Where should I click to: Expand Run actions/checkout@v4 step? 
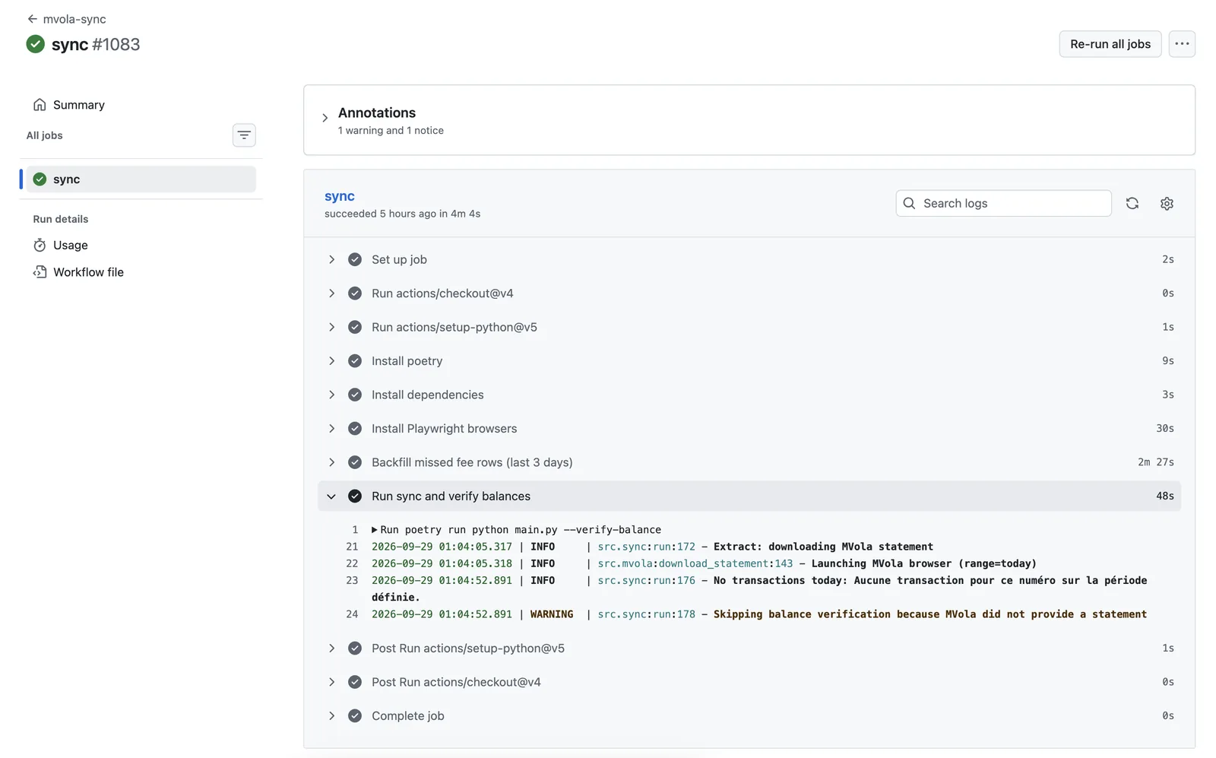(x=749, y=293)
